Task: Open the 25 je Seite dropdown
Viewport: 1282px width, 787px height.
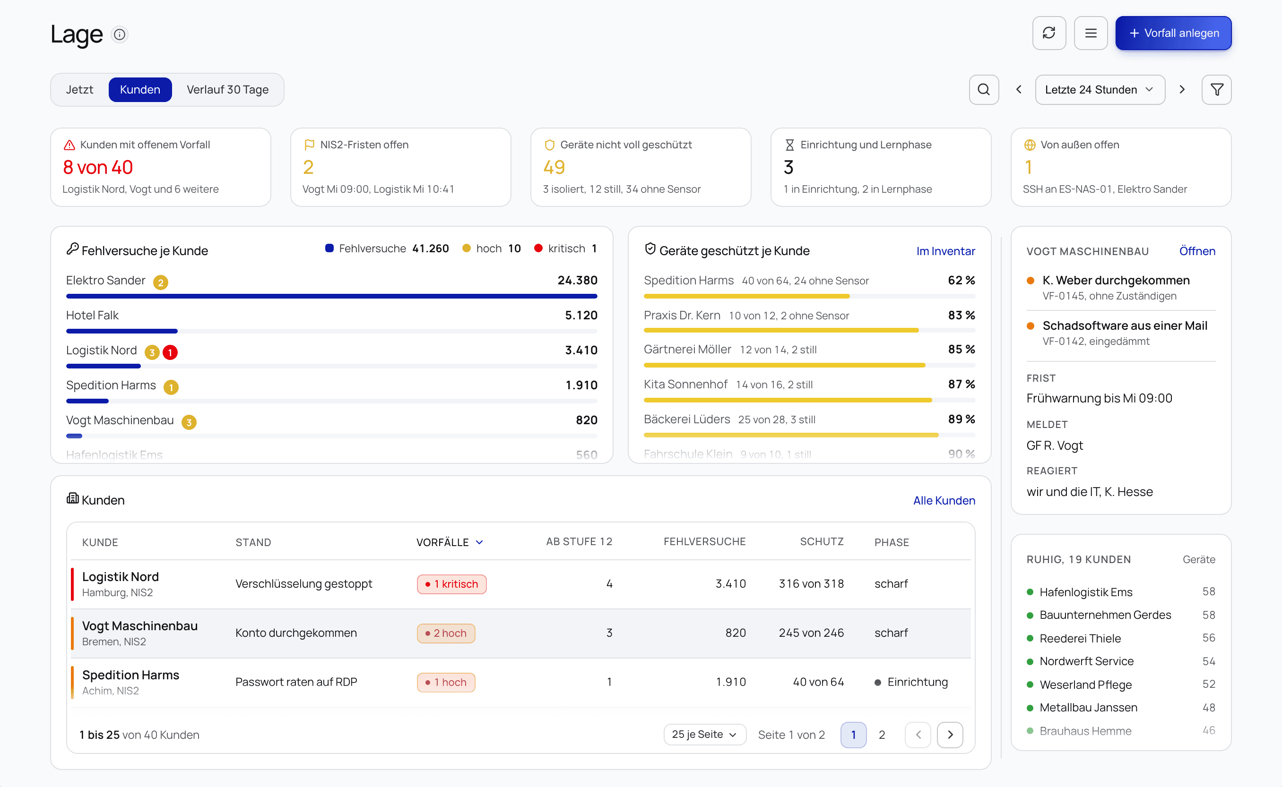Action: (x=704, y=734)
